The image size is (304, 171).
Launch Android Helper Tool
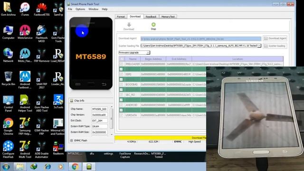pos(25,104)
